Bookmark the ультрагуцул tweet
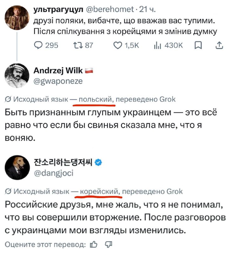Viewport: 229px width, 254px height. tap(198, 45)
